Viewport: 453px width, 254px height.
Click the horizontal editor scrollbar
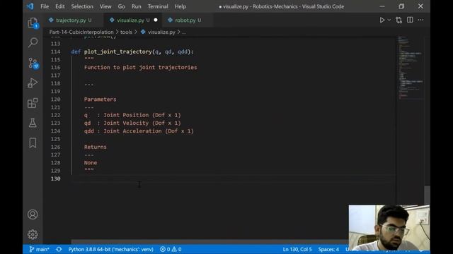(210, 242)
